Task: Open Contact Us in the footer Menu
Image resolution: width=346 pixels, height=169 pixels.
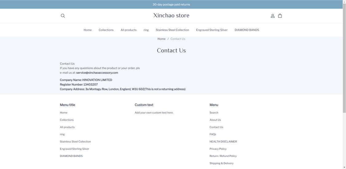Action: 216,127
